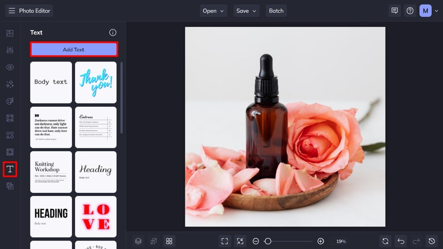Open the Textures tab in sidebar

click(10, 152)
